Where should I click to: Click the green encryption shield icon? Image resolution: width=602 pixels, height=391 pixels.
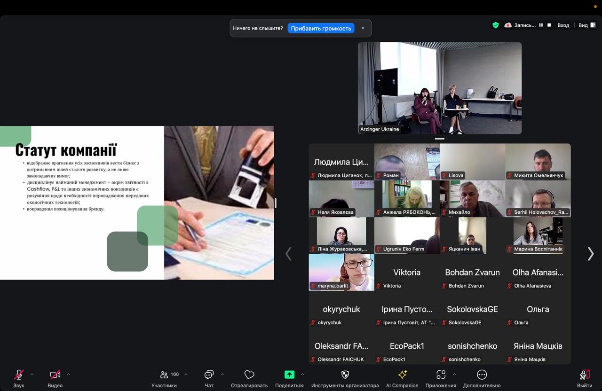coord(495,25)
